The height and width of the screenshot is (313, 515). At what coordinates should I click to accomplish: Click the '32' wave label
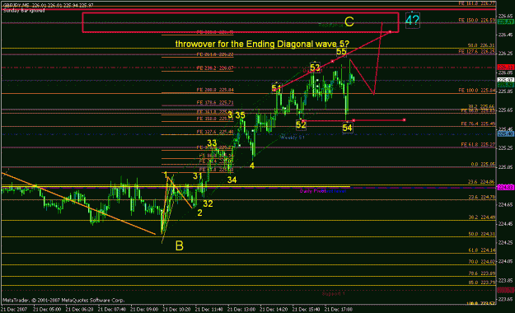click(208, 203)
